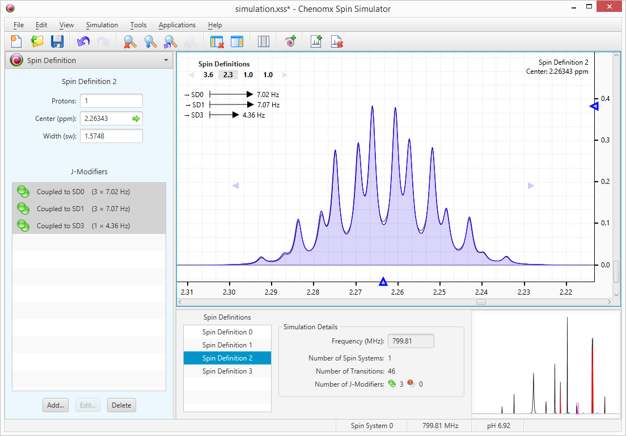Select Spin Definition 3 in list
This screenshot has height=436, width=626.
pos(227,371)
